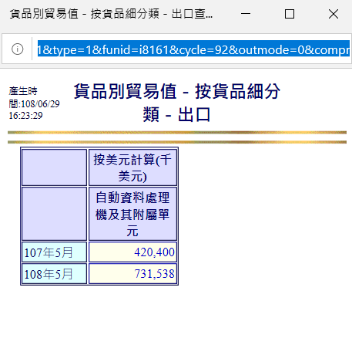Viewport: 352px width, 345px height.
Task: Maximize the trade value popup window
Action: point(290,14)
